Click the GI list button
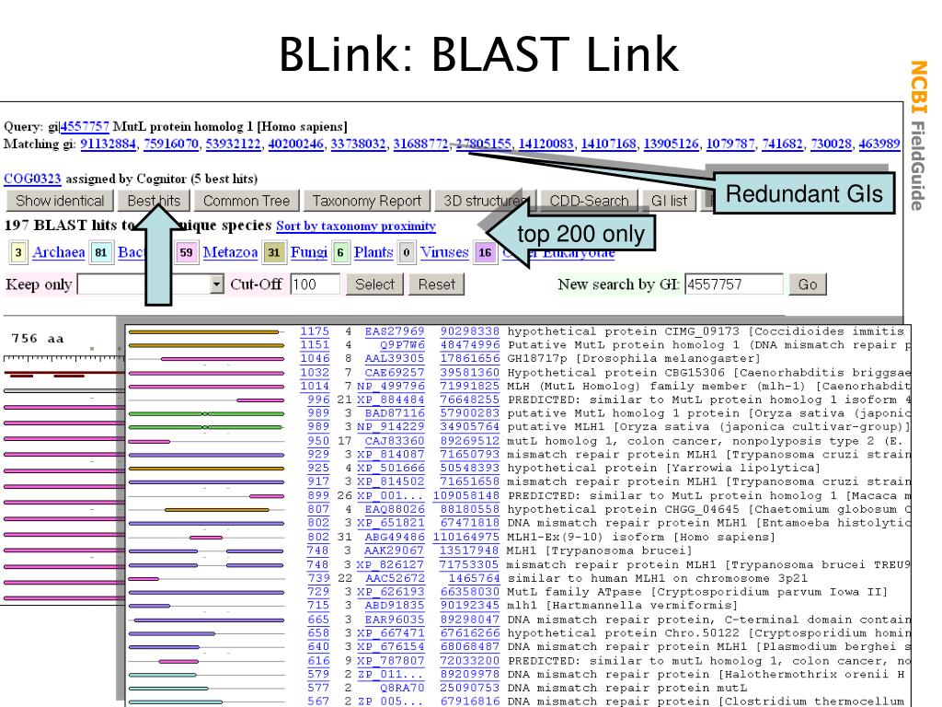The height and width of the screenshot is (707, 942). pyautogui.click(x=669, y=201)
